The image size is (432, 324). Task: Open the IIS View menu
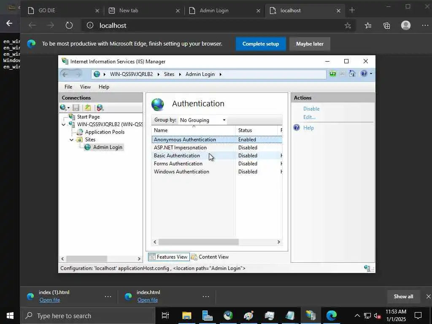click(x=85, y=87)
